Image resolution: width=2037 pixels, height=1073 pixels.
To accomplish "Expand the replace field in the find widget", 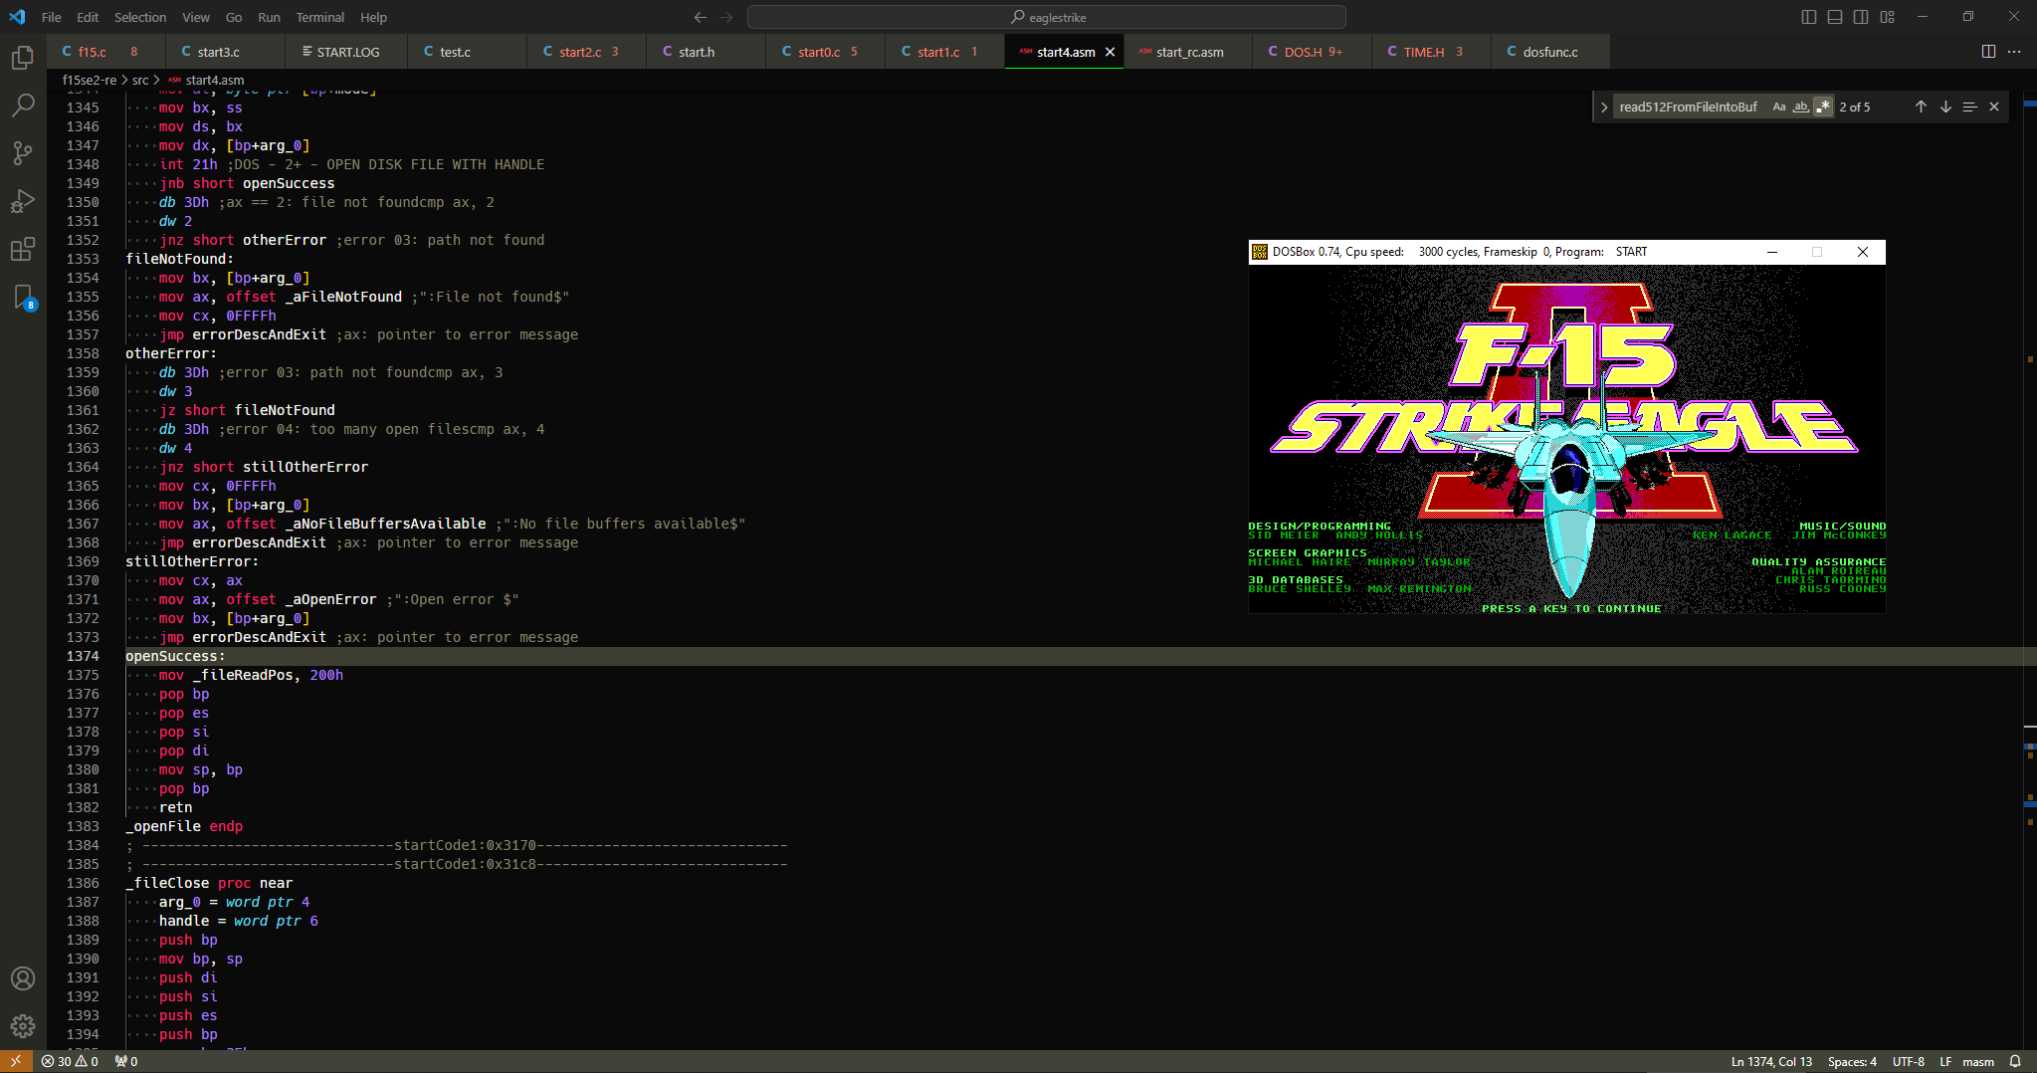I will pyautogui.click(x=1603, y=107).
